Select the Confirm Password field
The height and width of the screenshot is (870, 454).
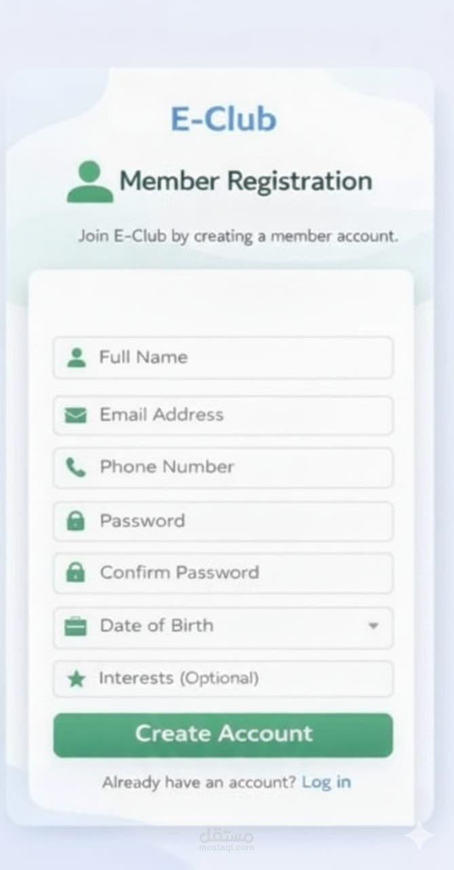point(223,573)
